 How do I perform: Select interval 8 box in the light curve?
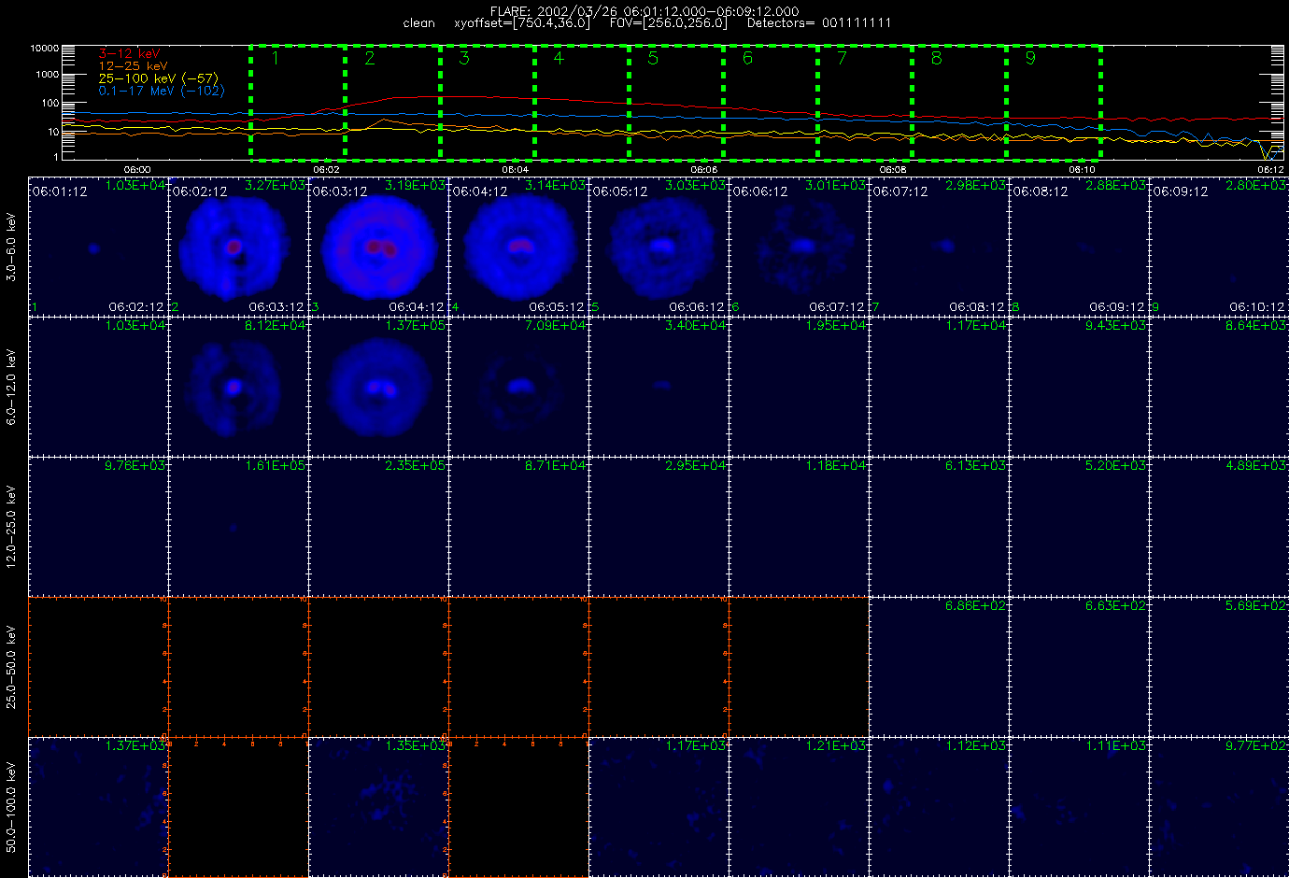958,101
